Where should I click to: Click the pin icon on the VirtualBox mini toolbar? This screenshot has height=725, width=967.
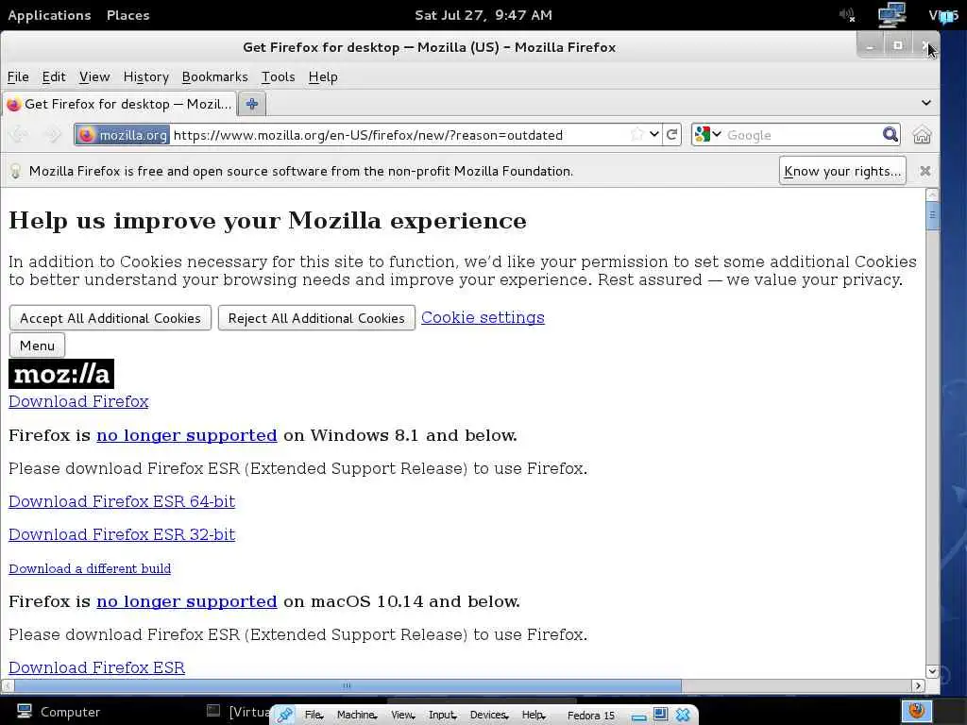pos(284,715)
